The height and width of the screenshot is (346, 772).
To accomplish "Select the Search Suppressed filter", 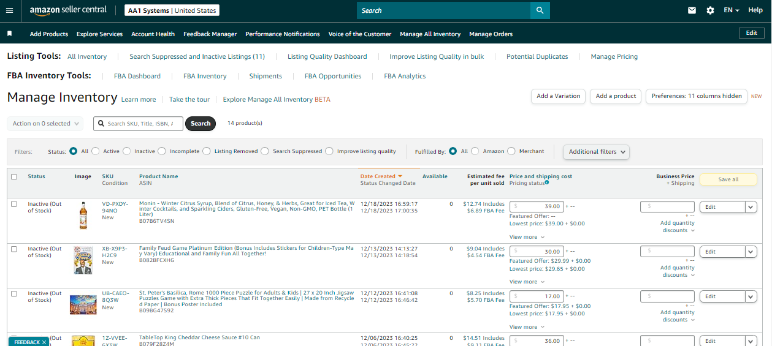I will 265,151.
